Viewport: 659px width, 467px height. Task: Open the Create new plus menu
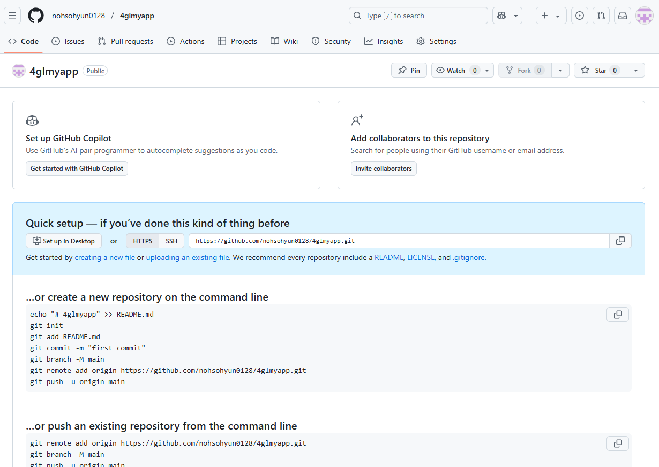551,16
